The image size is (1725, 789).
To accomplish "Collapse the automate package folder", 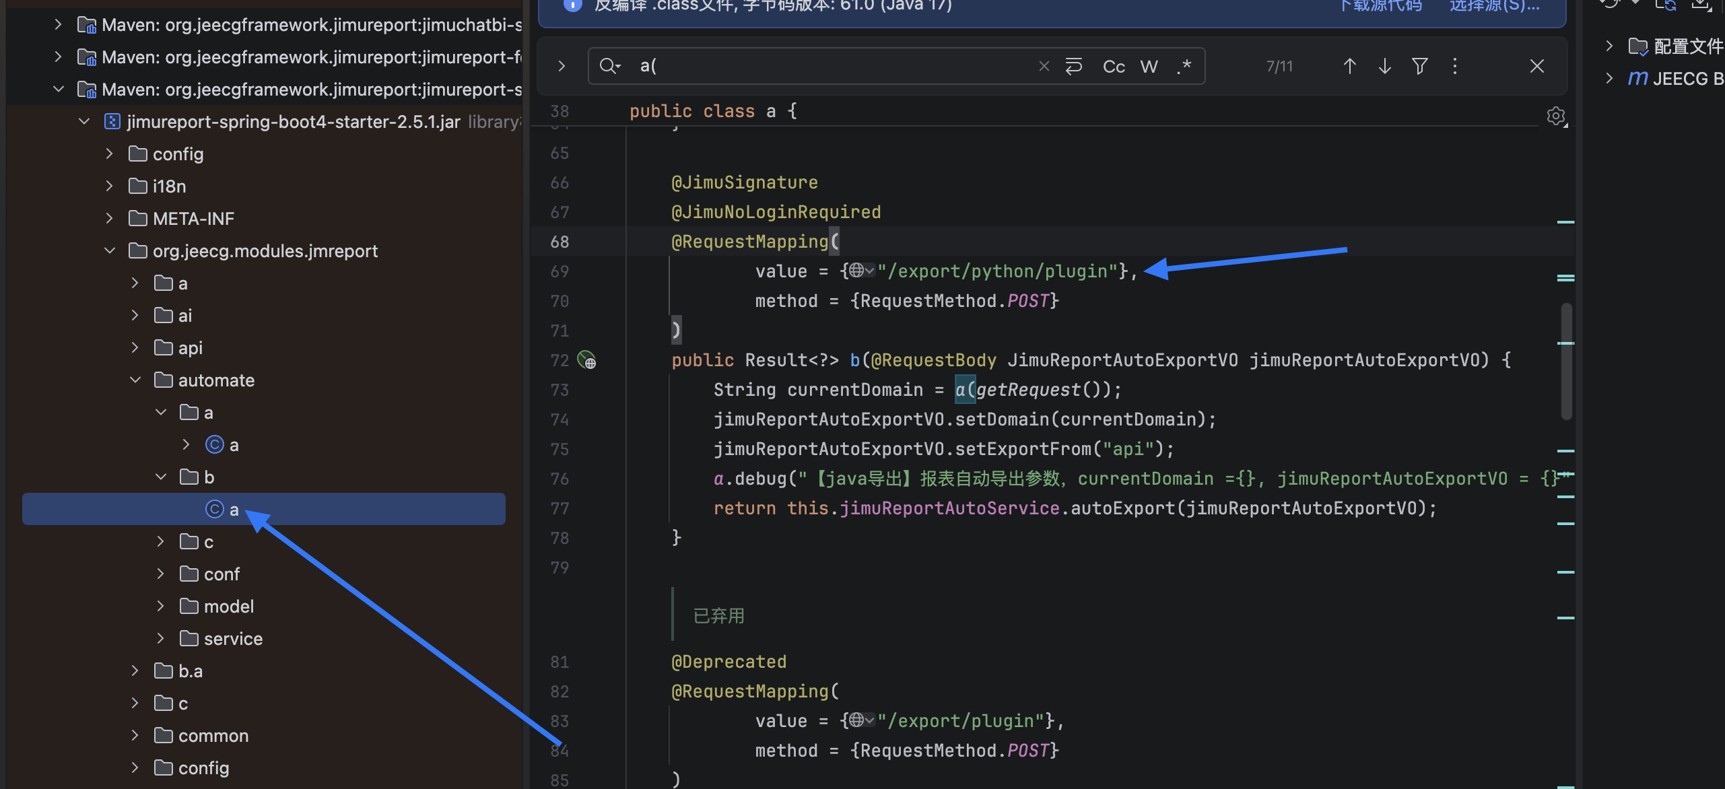I will 135,380.
